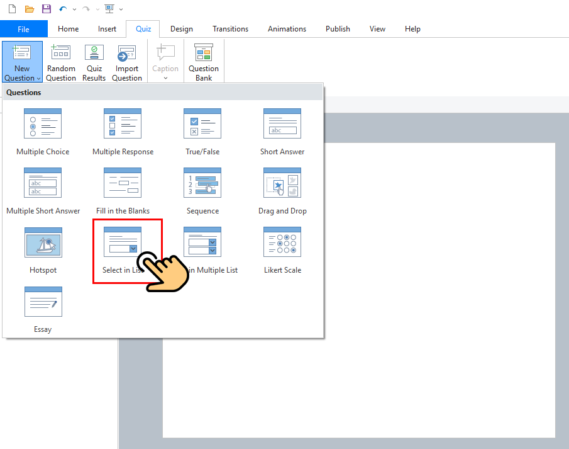The width and height of the screenshot is (569, 449).
Task: Add a Fill in the Blanks question
Action: (x=123, y=191)
